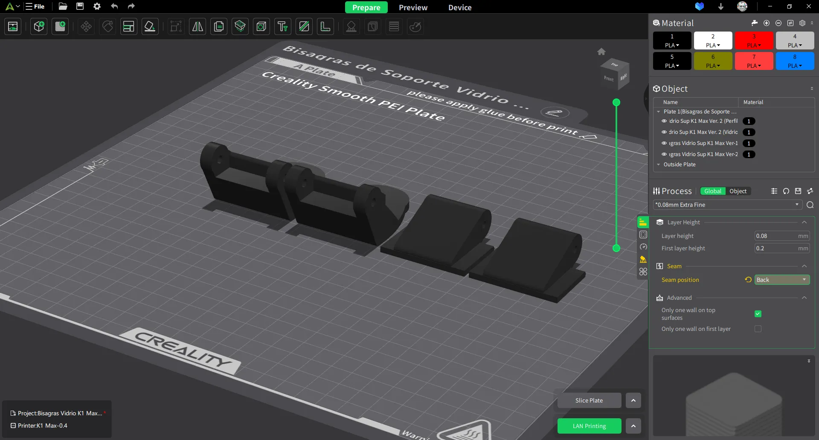Hide the object ending 'Ver. 2 (Perfil'
Image resolution: width=819 pixels, height=440 pixels.
coord(664,121)
